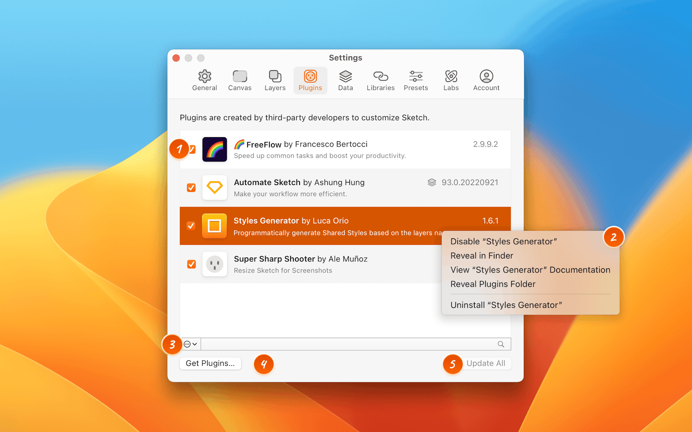Switch to the Canvas settings tab
The height and width of the screenshot is (432, 692).
click(x=240, y=80)
